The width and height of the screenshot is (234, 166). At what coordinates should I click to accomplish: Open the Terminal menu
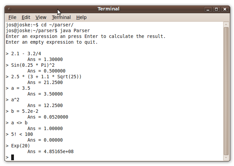61,17
